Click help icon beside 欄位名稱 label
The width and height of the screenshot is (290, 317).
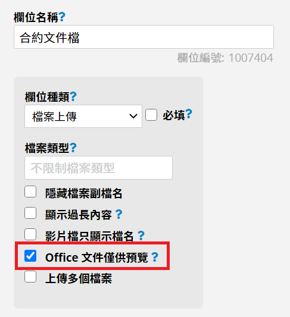click(x=62, y=17)
